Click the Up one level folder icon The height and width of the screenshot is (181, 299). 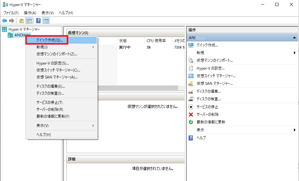click(x=21, y=21)
